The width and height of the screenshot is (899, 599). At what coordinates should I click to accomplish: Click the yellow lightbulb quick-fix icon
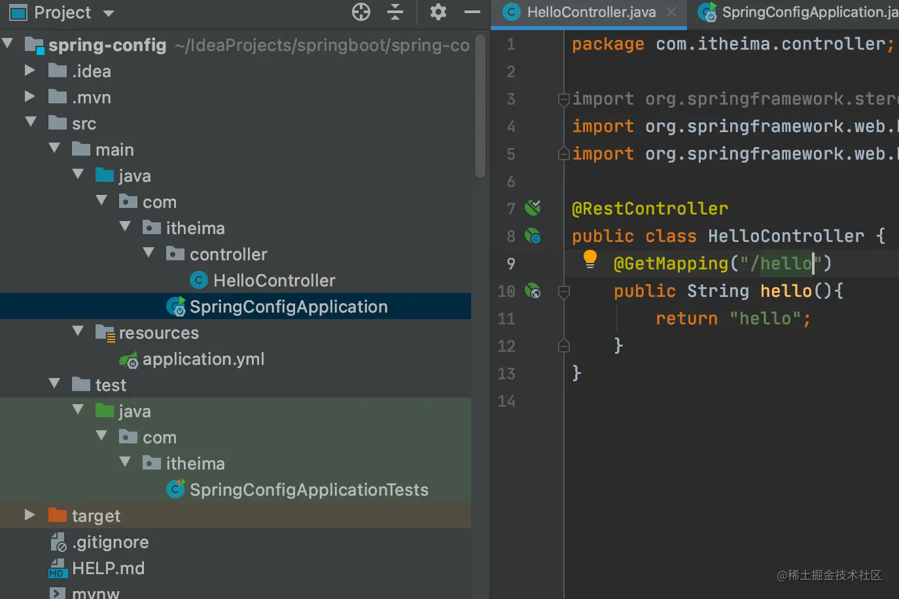coord(590,259)
